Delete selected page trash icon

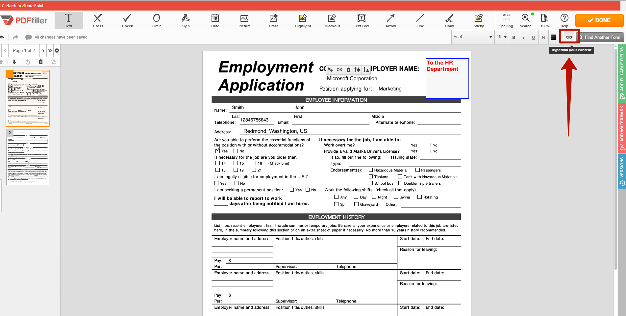coord(40,62)
